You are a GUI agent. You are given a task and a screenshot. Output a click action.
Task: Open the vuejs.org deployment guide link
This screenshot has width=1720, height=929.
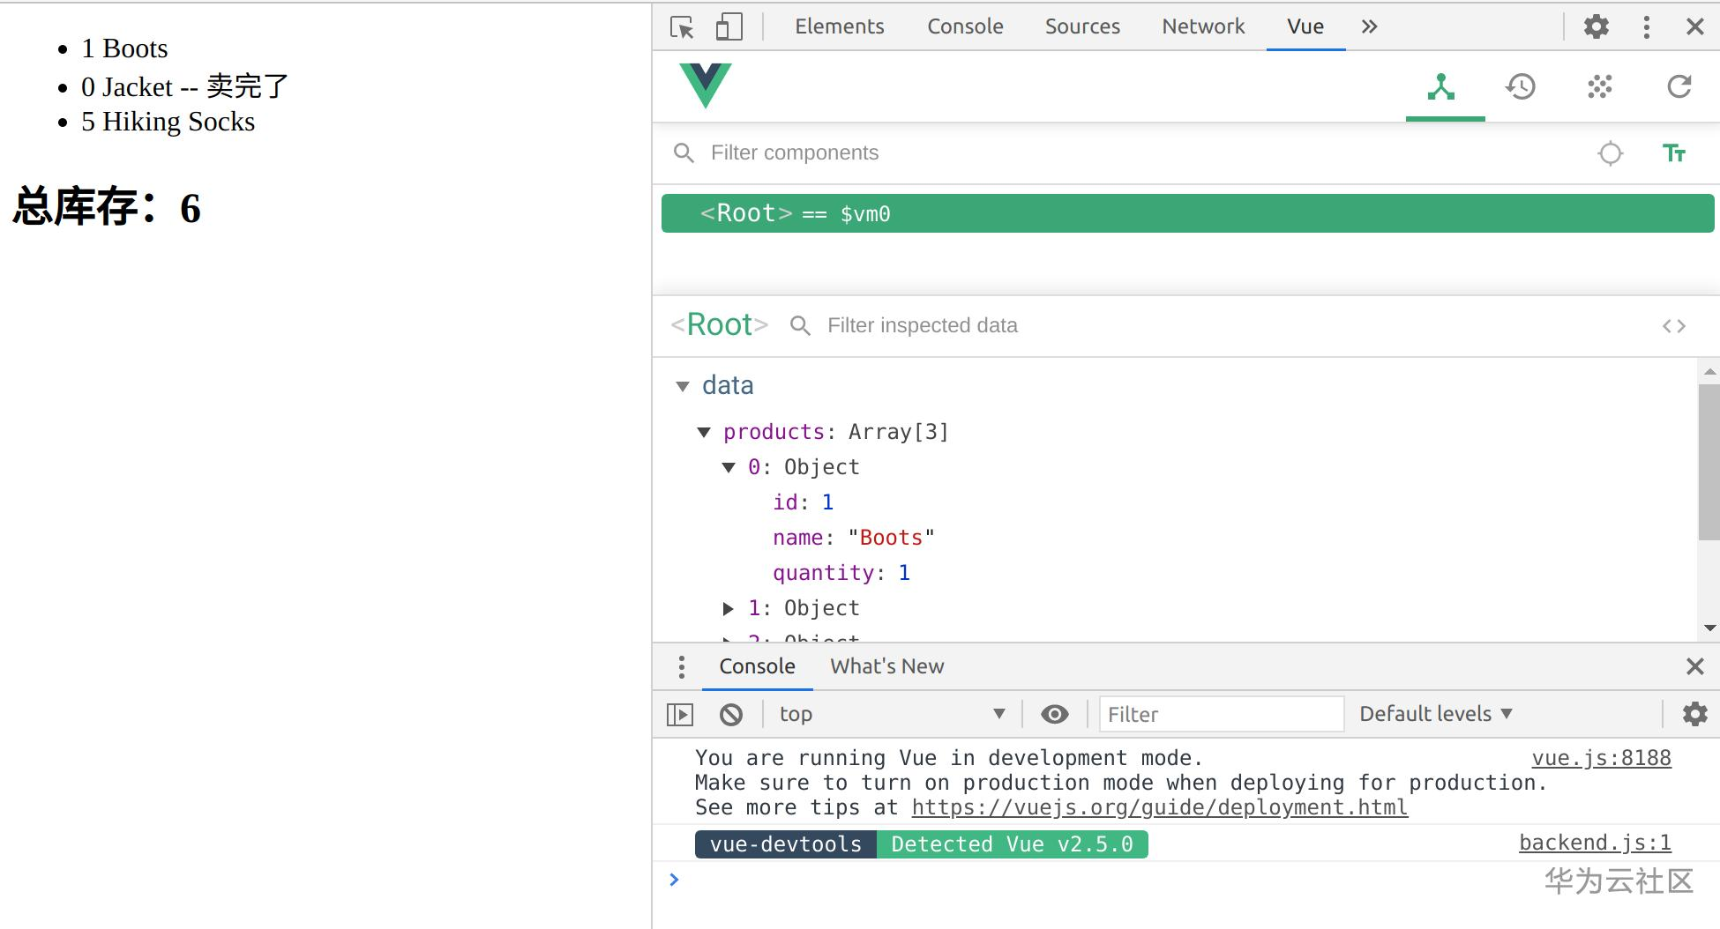1159,807
